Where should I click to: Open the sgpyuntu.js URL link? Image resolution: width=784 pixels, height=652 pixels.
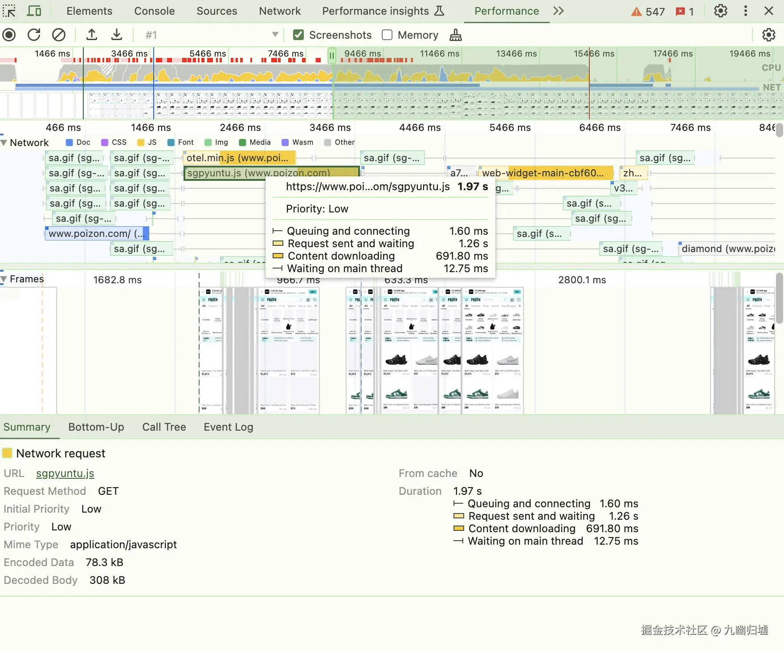(65, 473)
